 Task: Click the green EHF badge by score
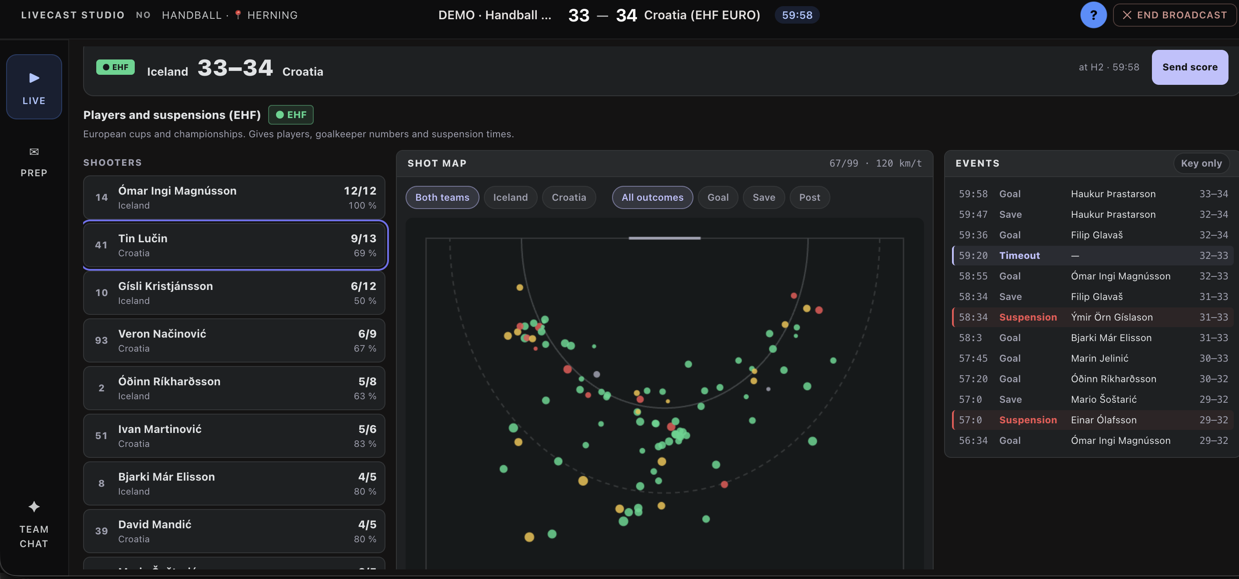[115, 67]
